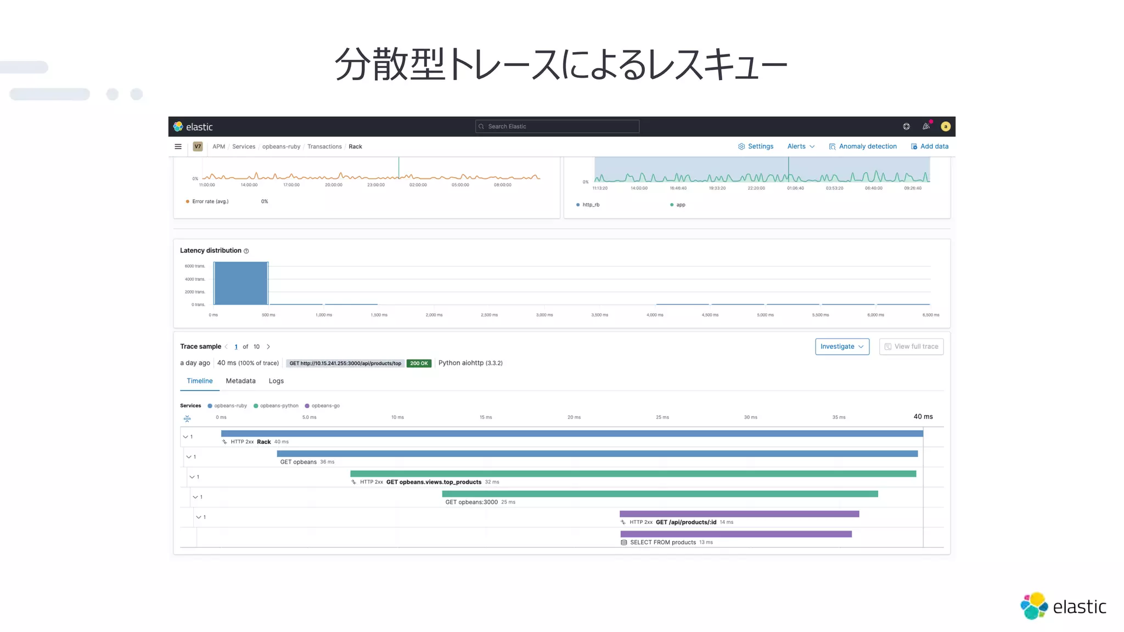The width and height of the screenshot is (1124, 632).
Task: Open the hamburger navigation menu
Action: [178, 146]
